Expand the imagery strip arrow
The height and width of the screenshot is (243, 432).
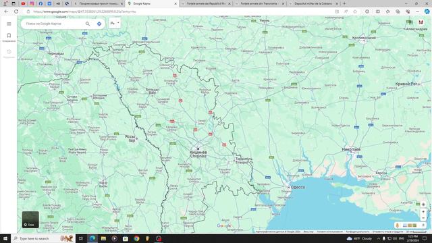[423, 225]
